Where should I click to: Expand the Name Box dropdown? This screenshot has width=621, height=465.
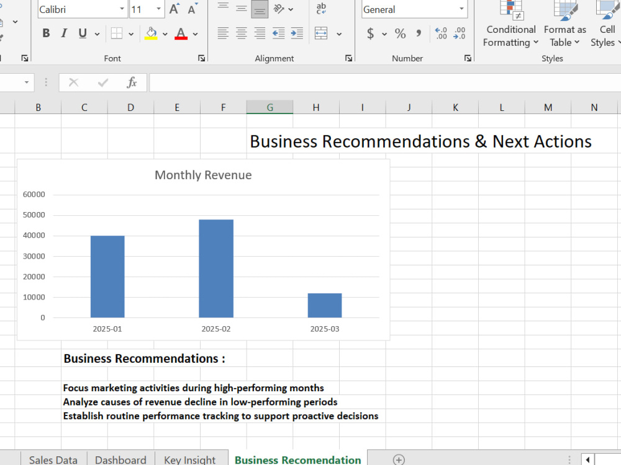(27, 82)
